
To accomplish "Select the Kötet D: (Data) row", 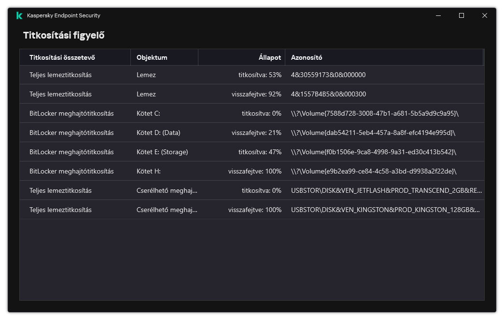I will click(158, 133).
